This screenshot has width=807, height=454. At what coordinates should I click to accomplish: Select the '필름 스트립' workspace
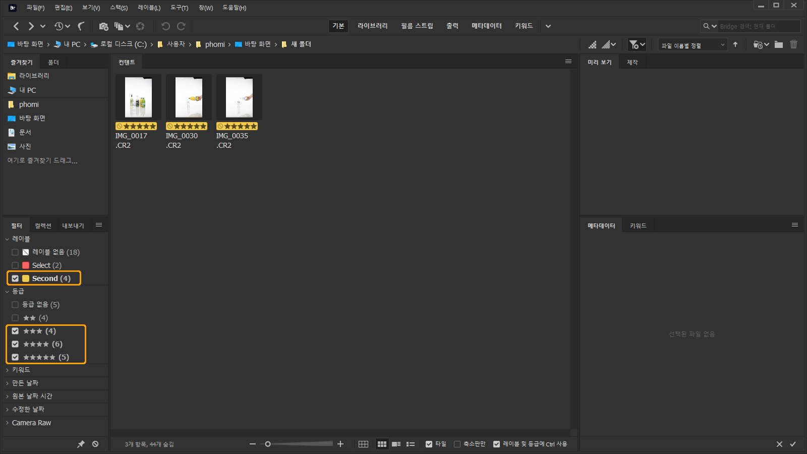click(417, 26)
